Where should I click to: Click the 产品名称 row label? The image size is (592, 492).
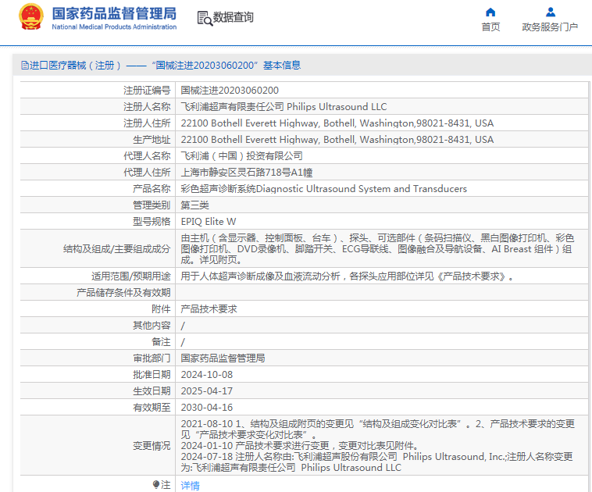coord(152,189)
